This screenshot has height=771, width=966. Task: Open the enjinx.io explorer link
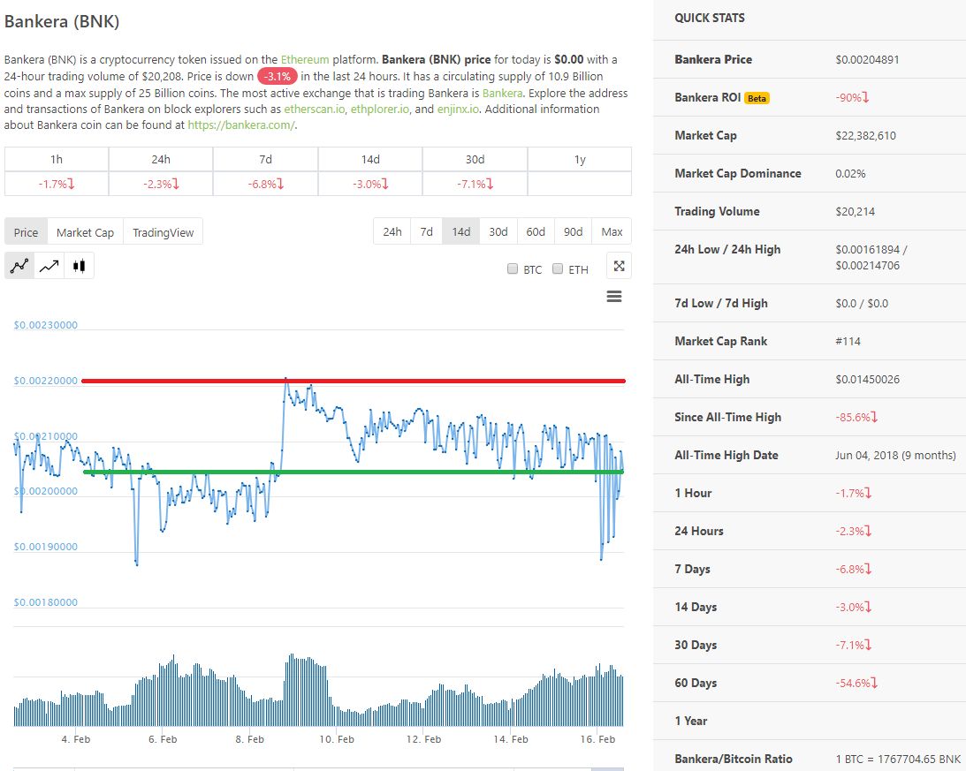pos(458,109)
